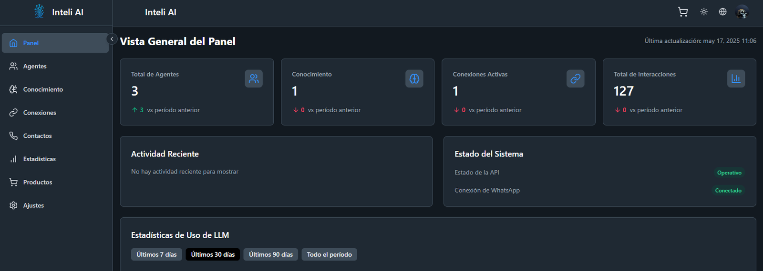
Task: Collapse the sidebar with chevron button
Action: point(112,39)
